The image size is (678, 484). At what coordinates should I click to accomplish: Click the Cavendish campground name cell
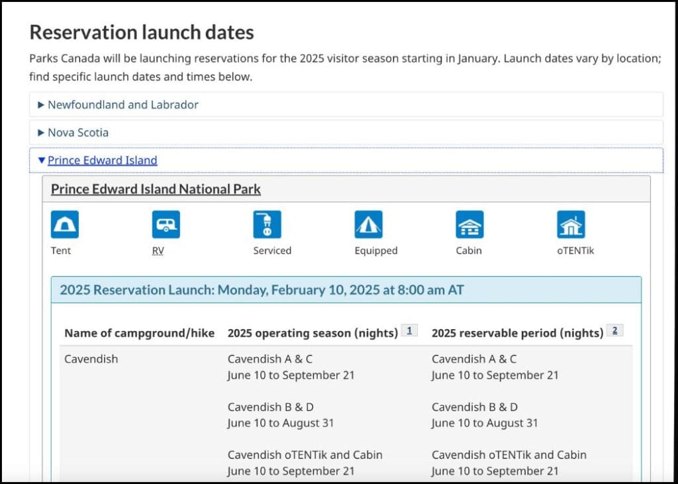(x=91, y=359)
